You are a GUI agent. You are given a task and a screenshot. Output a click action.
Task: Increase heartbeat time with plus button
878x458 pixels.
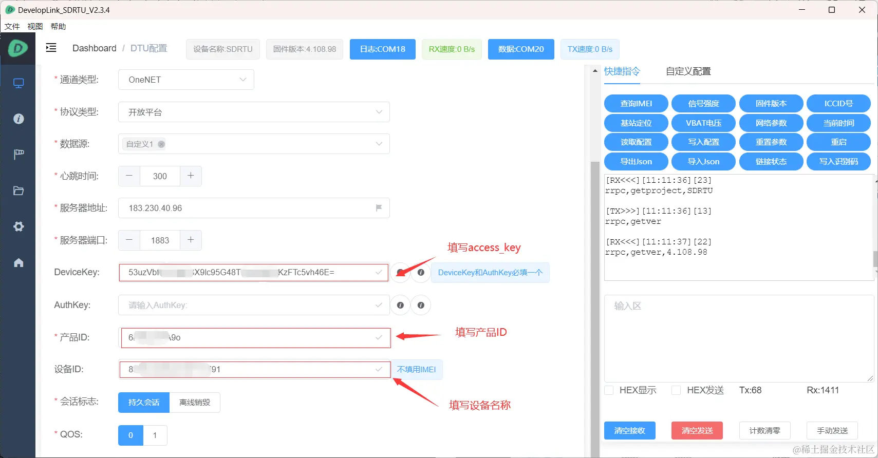pos(191,176)
